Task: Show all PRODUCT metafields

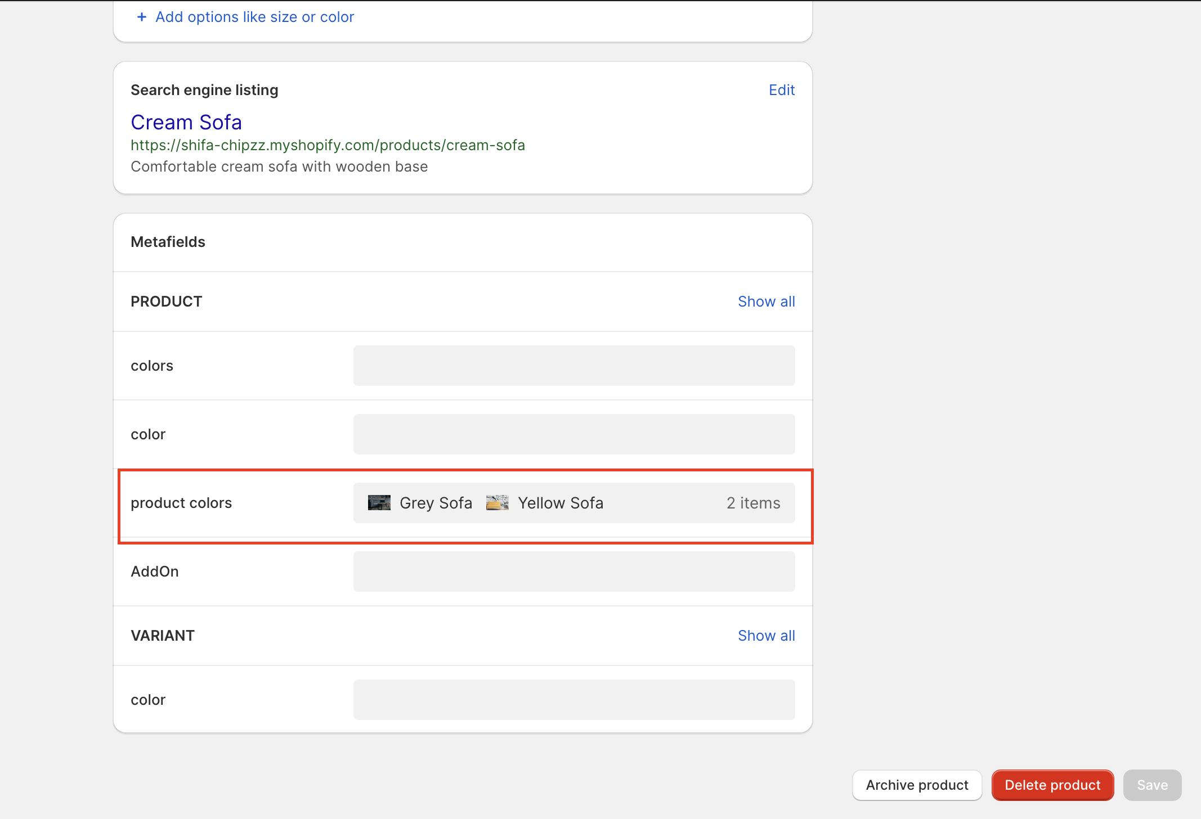Action: pyautogui.click(x=766, y=301)
